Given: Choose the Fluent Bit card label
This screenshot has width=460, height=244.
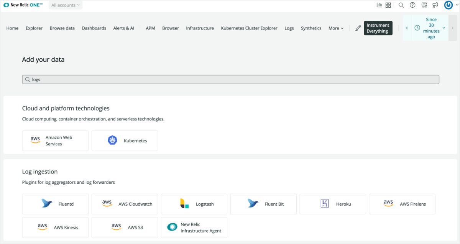Looking at the screenshot, I should click(274, 204).
